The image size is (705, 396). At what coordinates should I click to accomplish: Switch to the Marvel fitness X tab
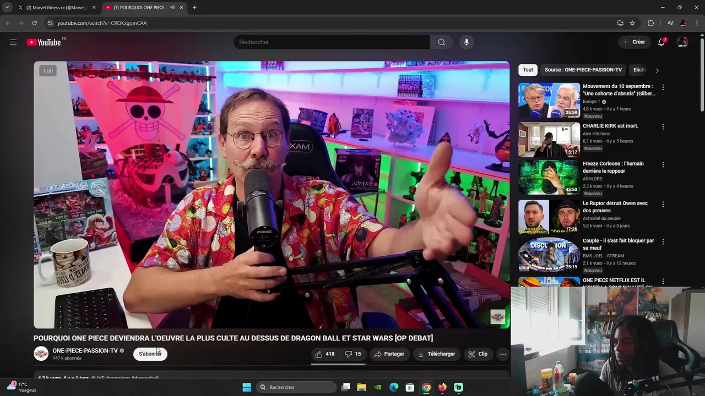56,8
